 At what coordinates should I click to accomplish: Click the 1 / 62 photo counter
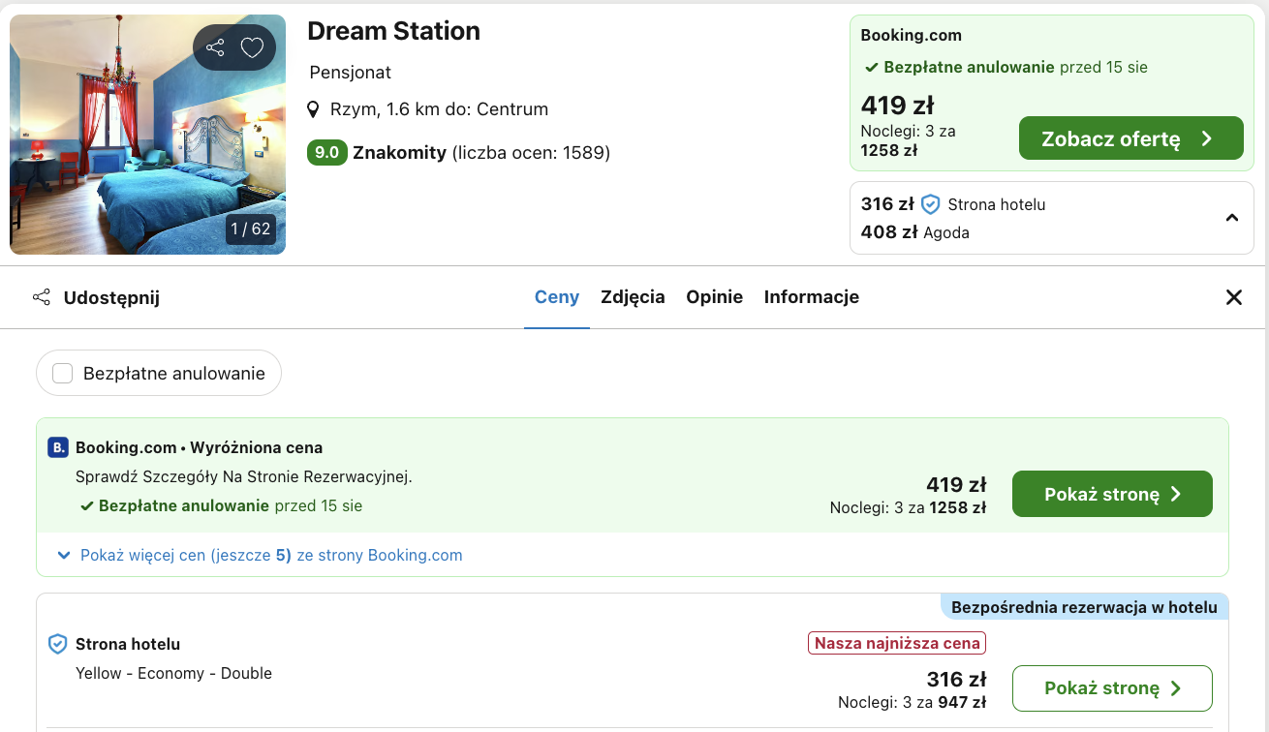(251, 229)
